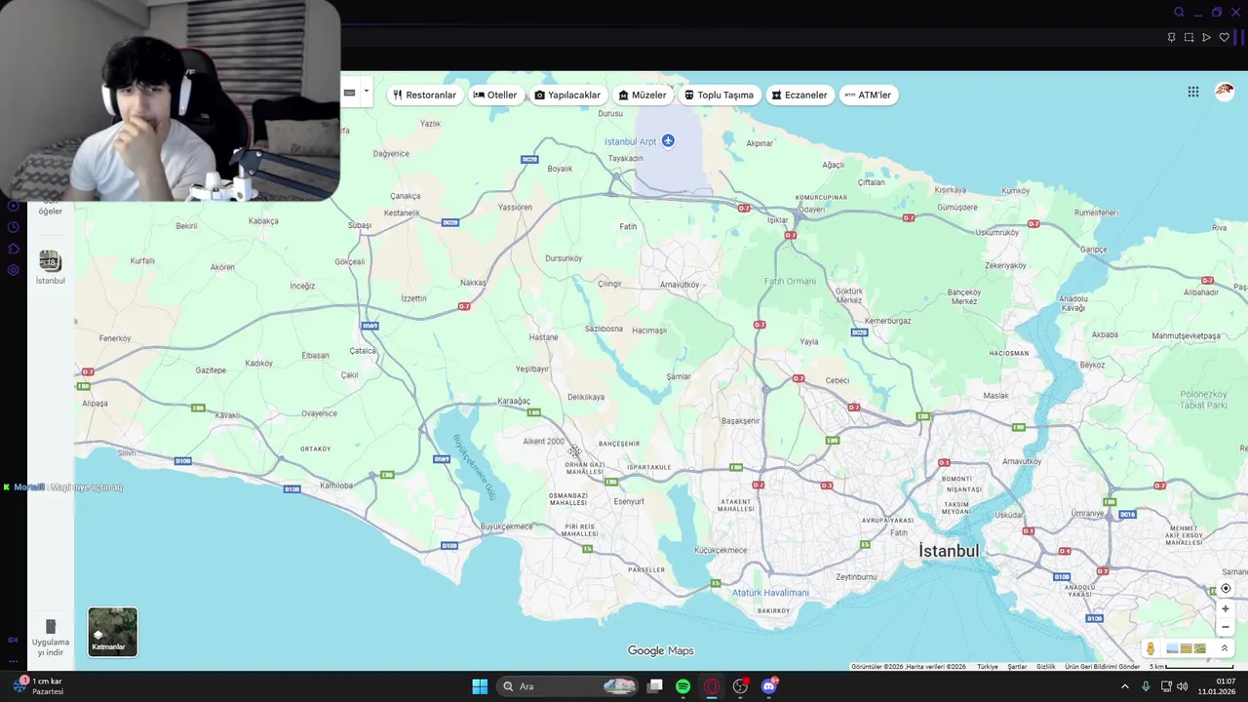This screenshot has height=702, width=1248.
Task: Click the taskbar Ara search box
Action: pos(567,686)
